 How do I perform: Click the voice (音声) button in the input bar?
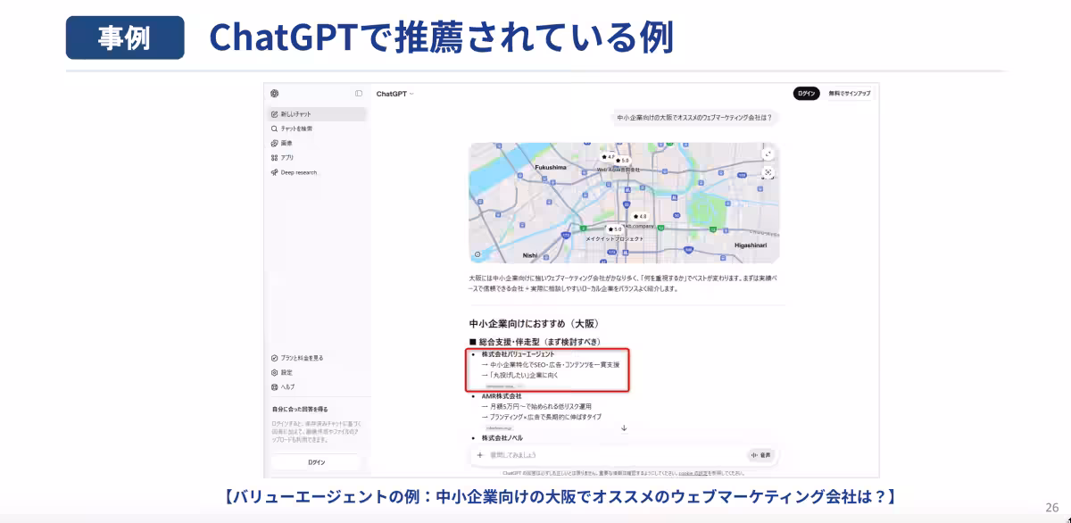[761, 455]
